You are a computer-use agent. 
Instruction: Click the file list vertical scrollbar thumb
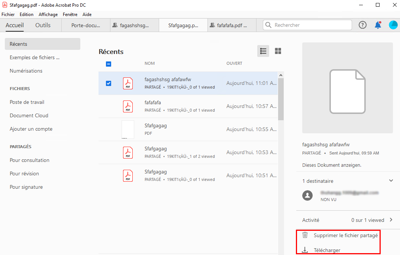click(x=281, y=99)
